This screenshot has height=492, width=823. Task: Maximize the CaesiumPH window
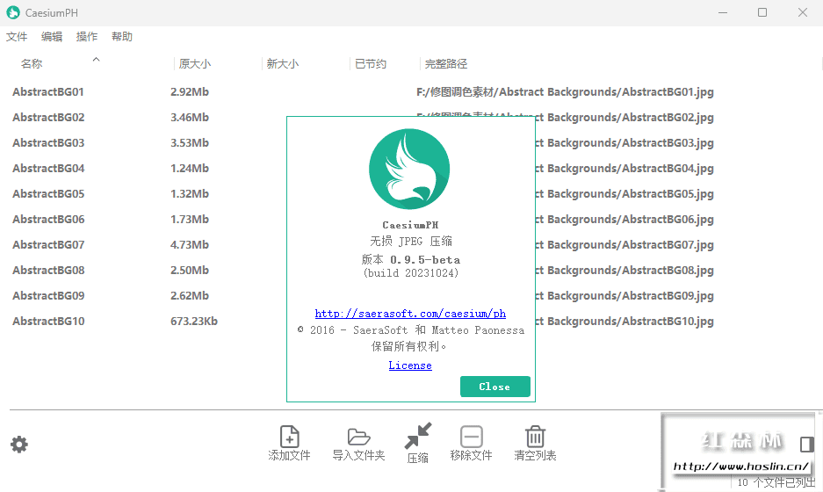[x=762, y=12]
